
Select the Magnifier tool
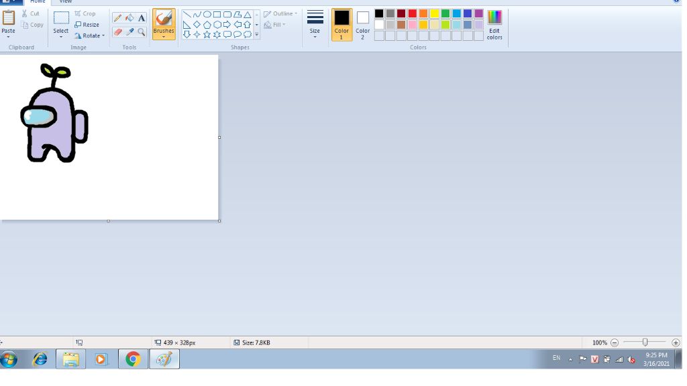click(141, 32)
